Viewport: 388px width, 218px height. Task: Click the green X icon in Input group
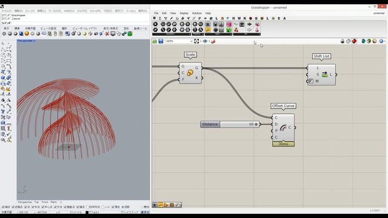(x=229, y=30)
